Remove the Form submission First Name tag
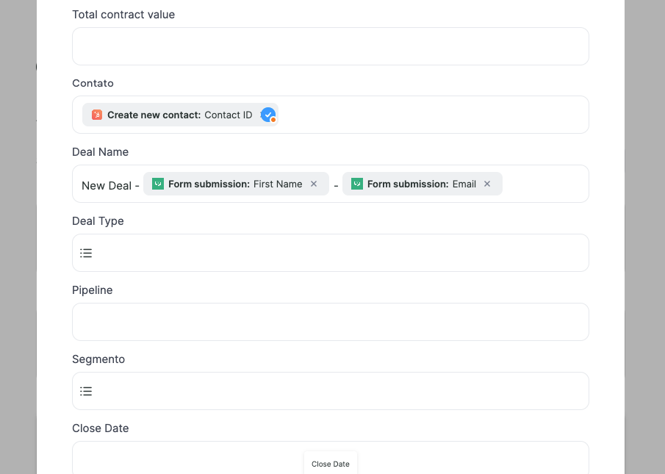665x474 pixels. point(314,184)
